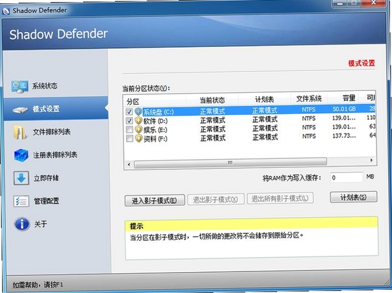Click the 系统状态 monitor icon
392x293 pixels.
20,86
